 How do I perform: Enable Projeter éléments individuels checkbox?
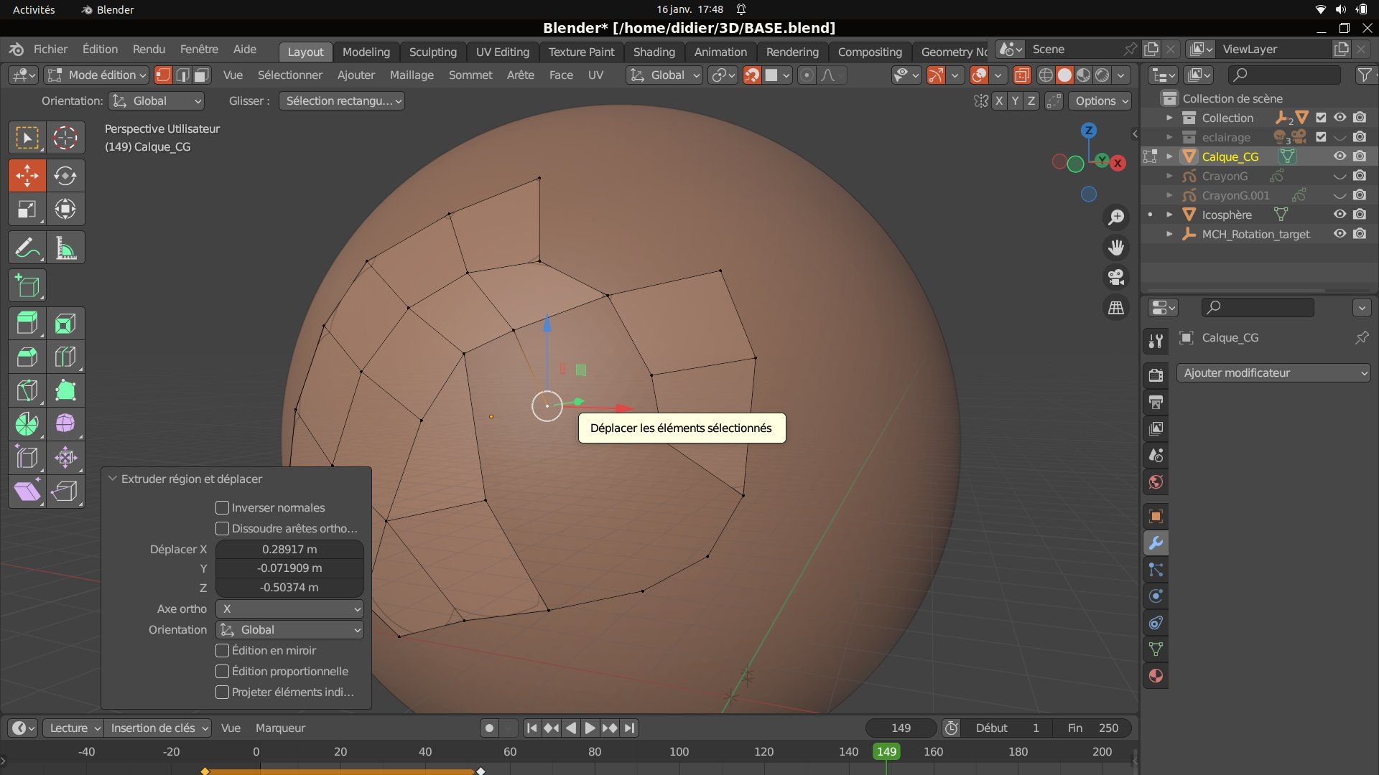[222, 692]
